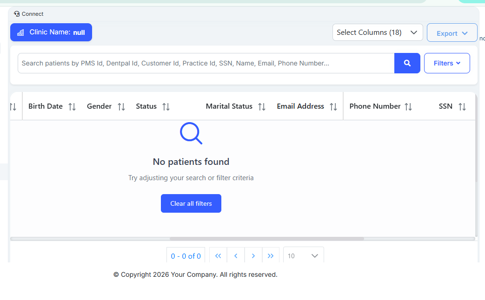This screenshot has width=485, height=300.
Task: Sort by Gender column icon
Action: click(121, 107)
